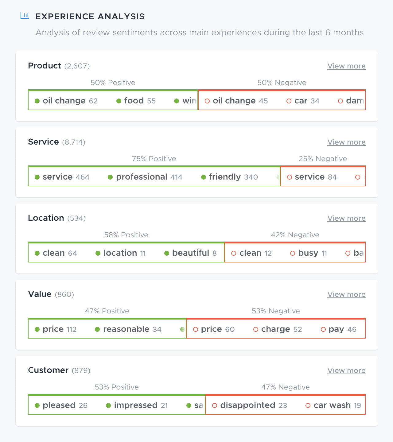Select the green dot beside oil change 62
The height and width of the screenshot is (442, 393).
click(x=38, y=100)
